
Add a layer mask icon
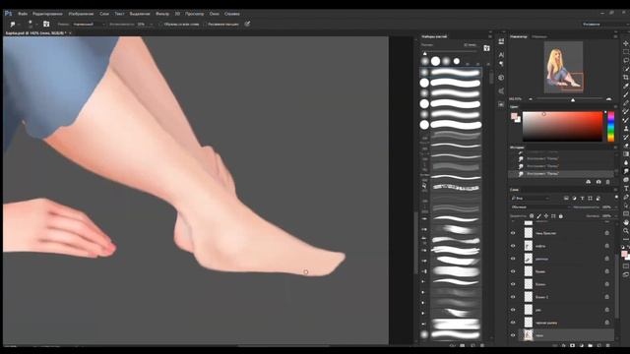click(573, 345)
